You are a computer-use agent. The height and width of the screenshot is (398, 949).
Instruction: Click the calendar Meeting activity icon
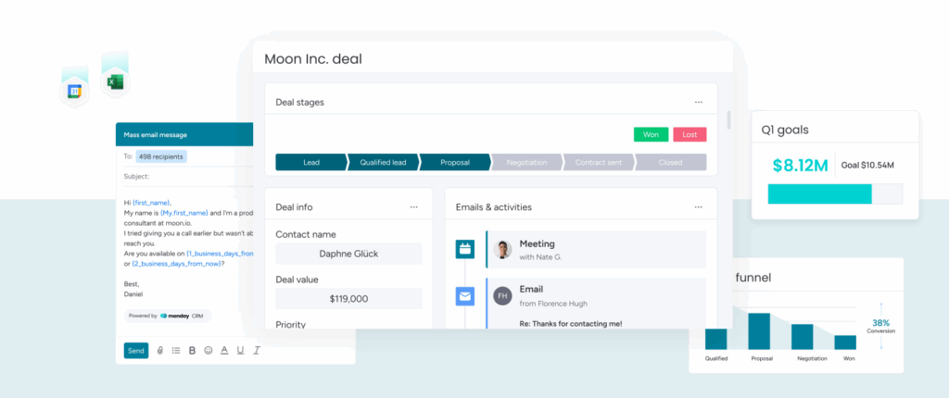[465, 249]
